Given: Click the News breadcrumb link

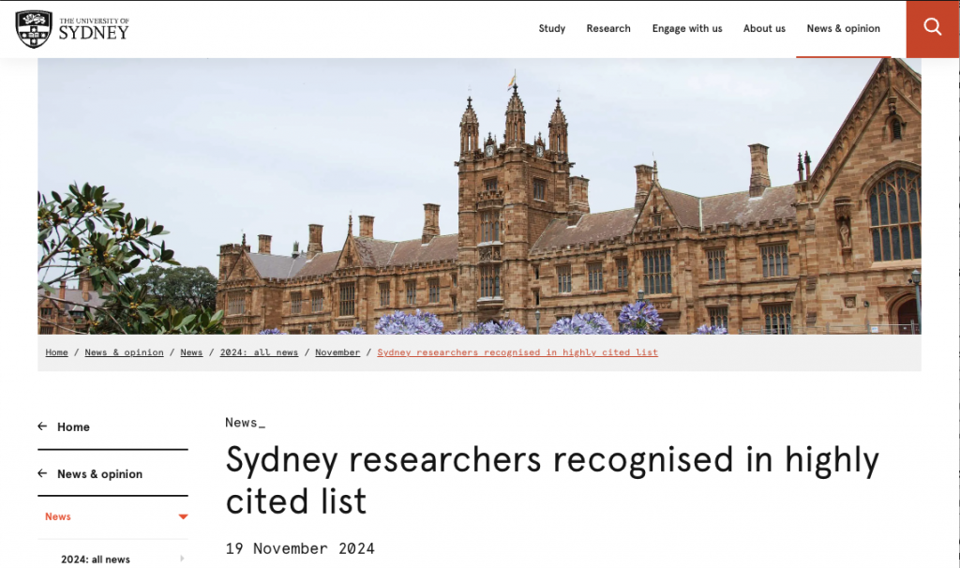Looking at the screenshot, I should (191, 352).
